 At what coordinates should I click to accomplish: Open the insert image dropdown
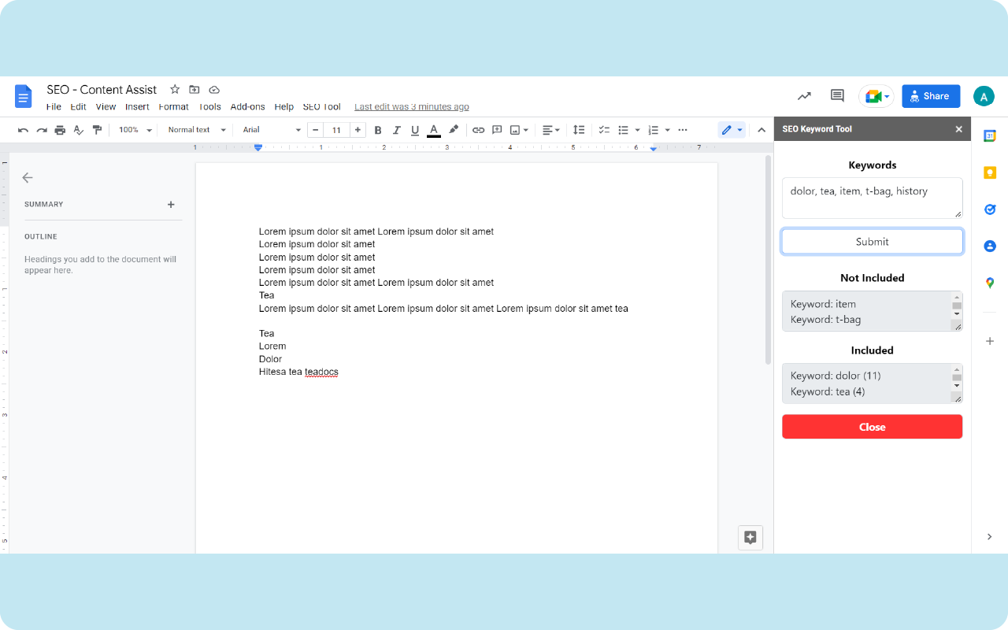(519, 130)
